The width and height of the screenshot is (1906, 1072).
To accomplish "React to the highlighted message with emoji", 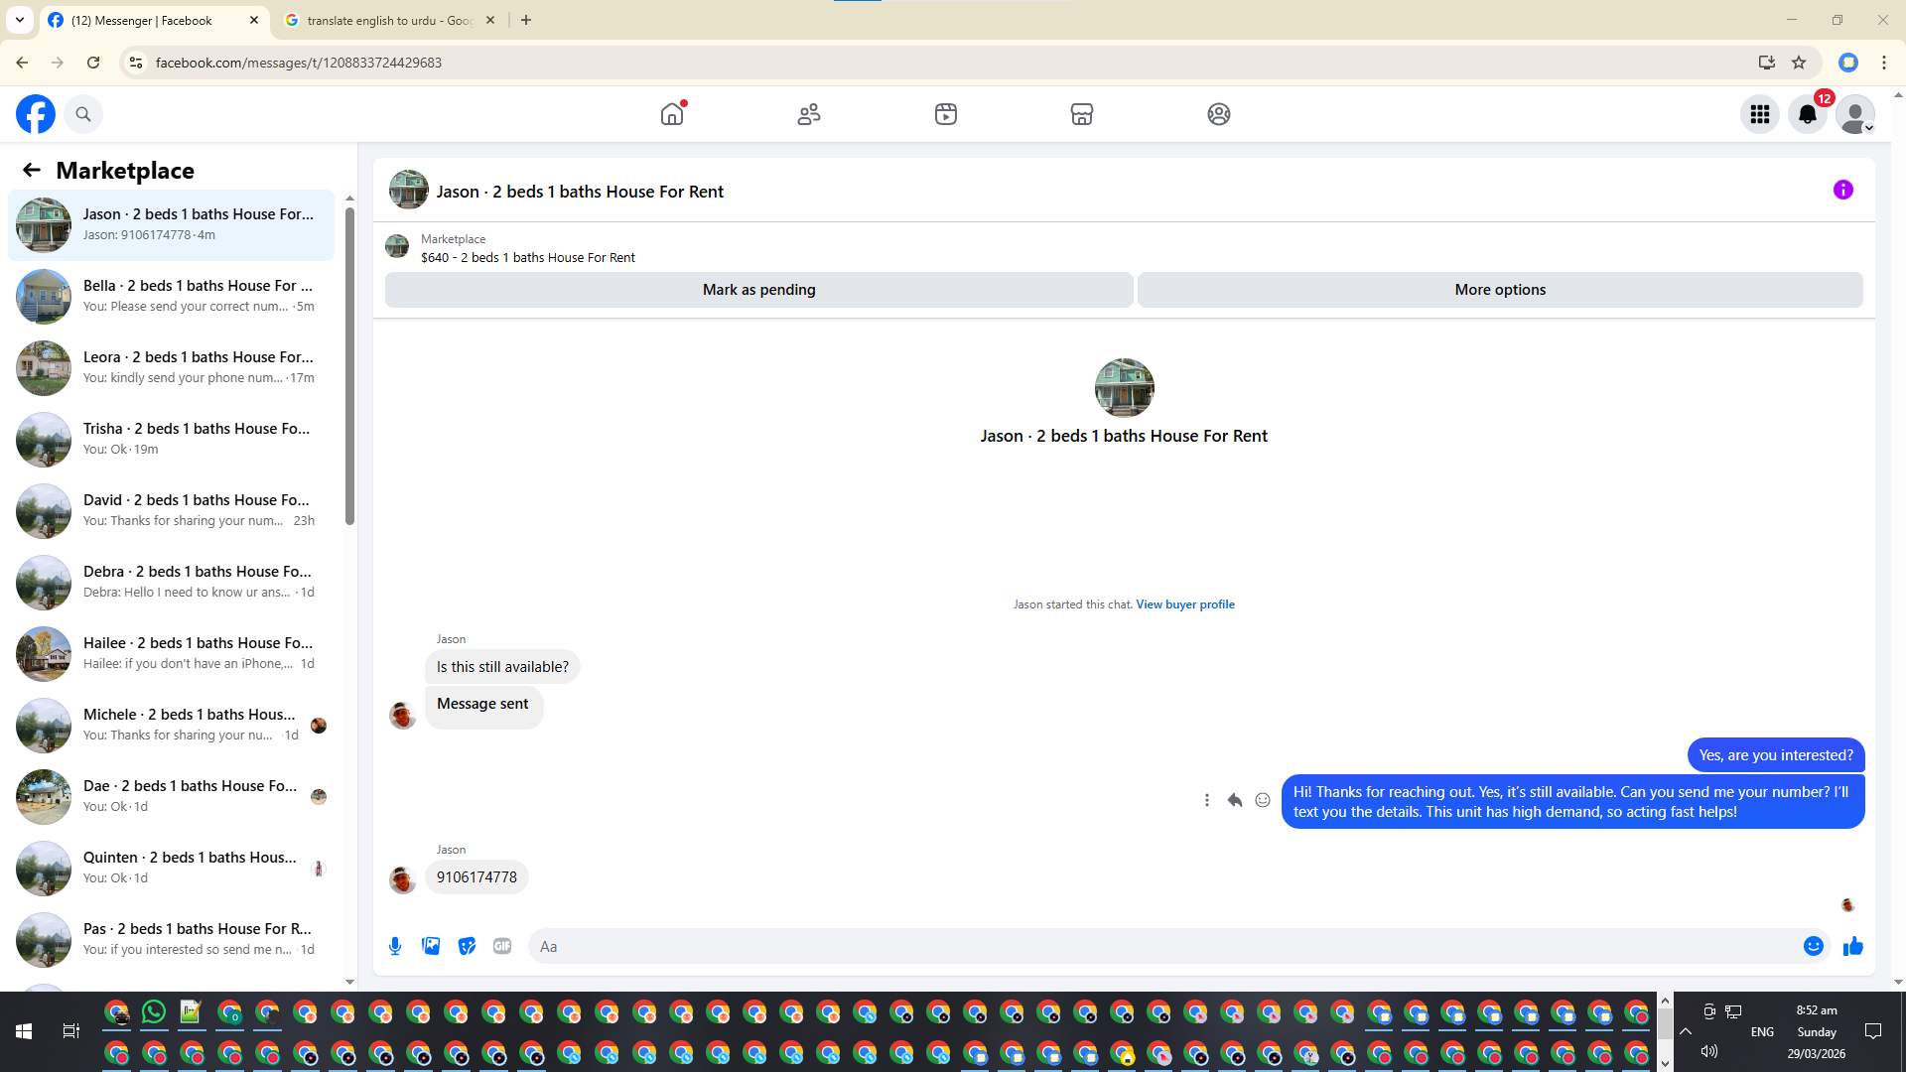I will [1263, 800].
